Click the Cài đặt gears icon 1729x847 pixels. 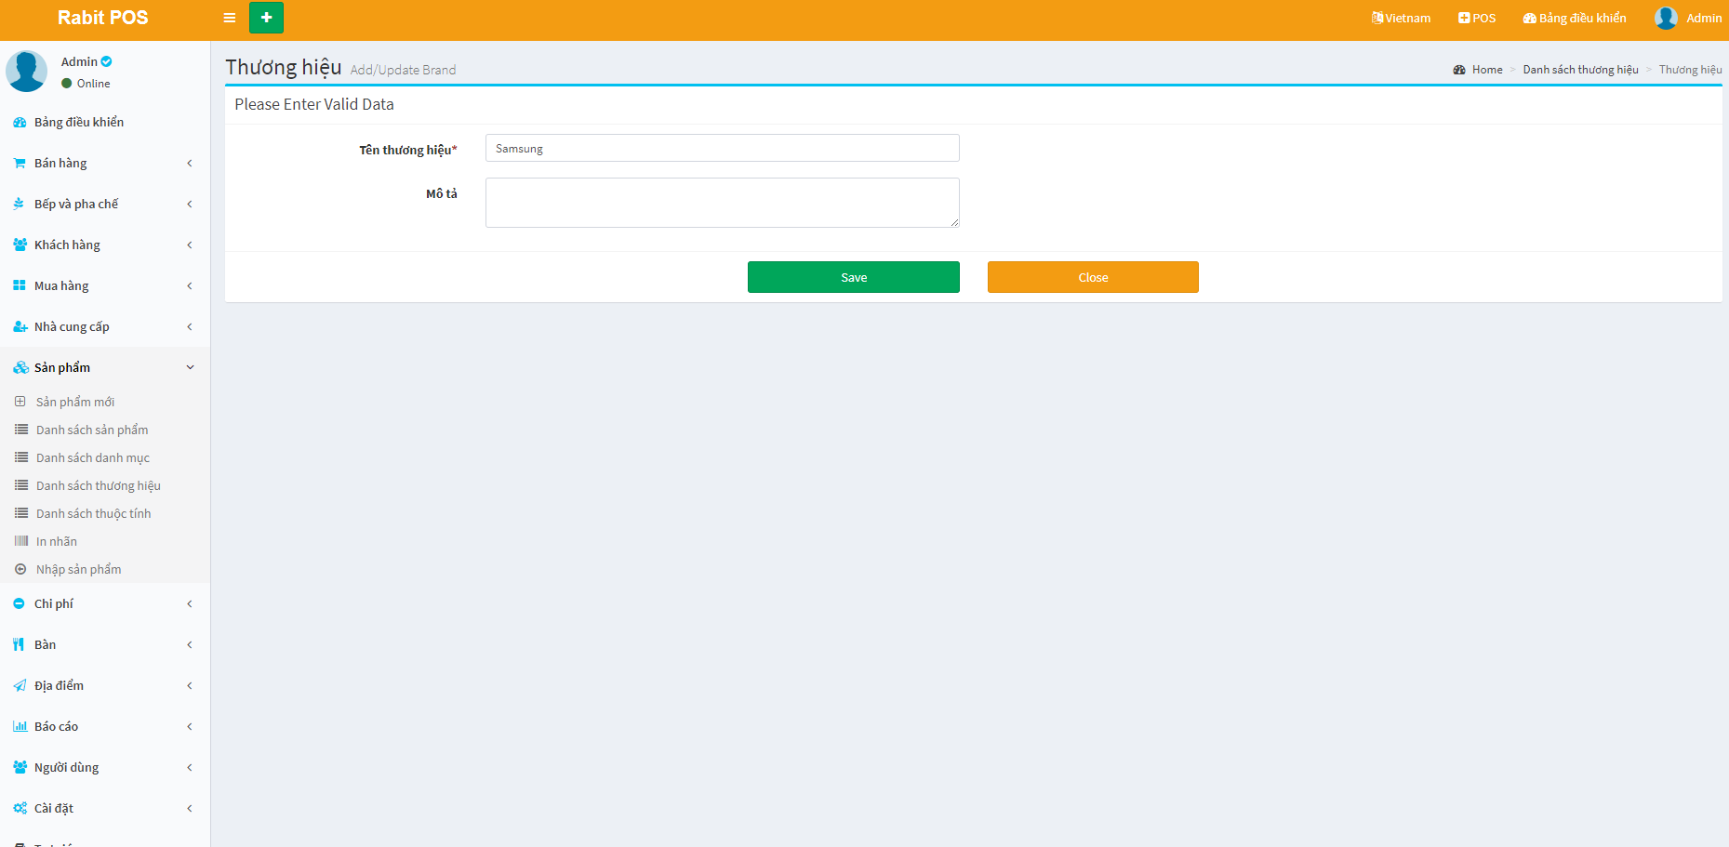[x=20, y=809]
